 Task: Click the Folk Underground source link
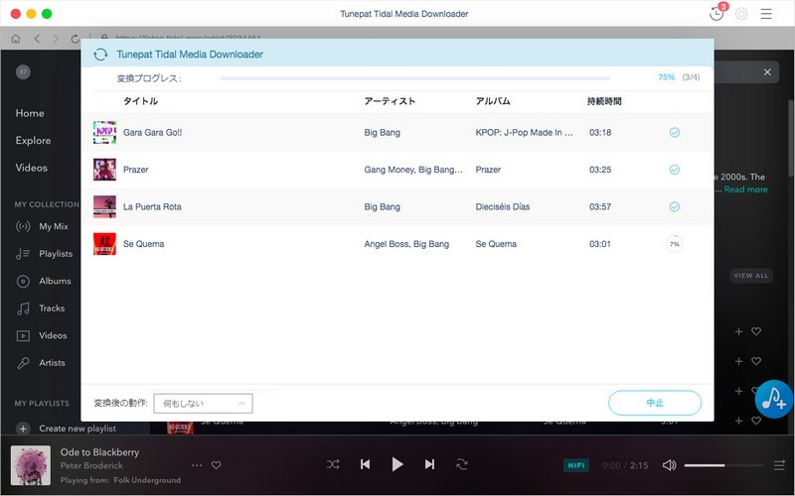click(x=147, y=480)
